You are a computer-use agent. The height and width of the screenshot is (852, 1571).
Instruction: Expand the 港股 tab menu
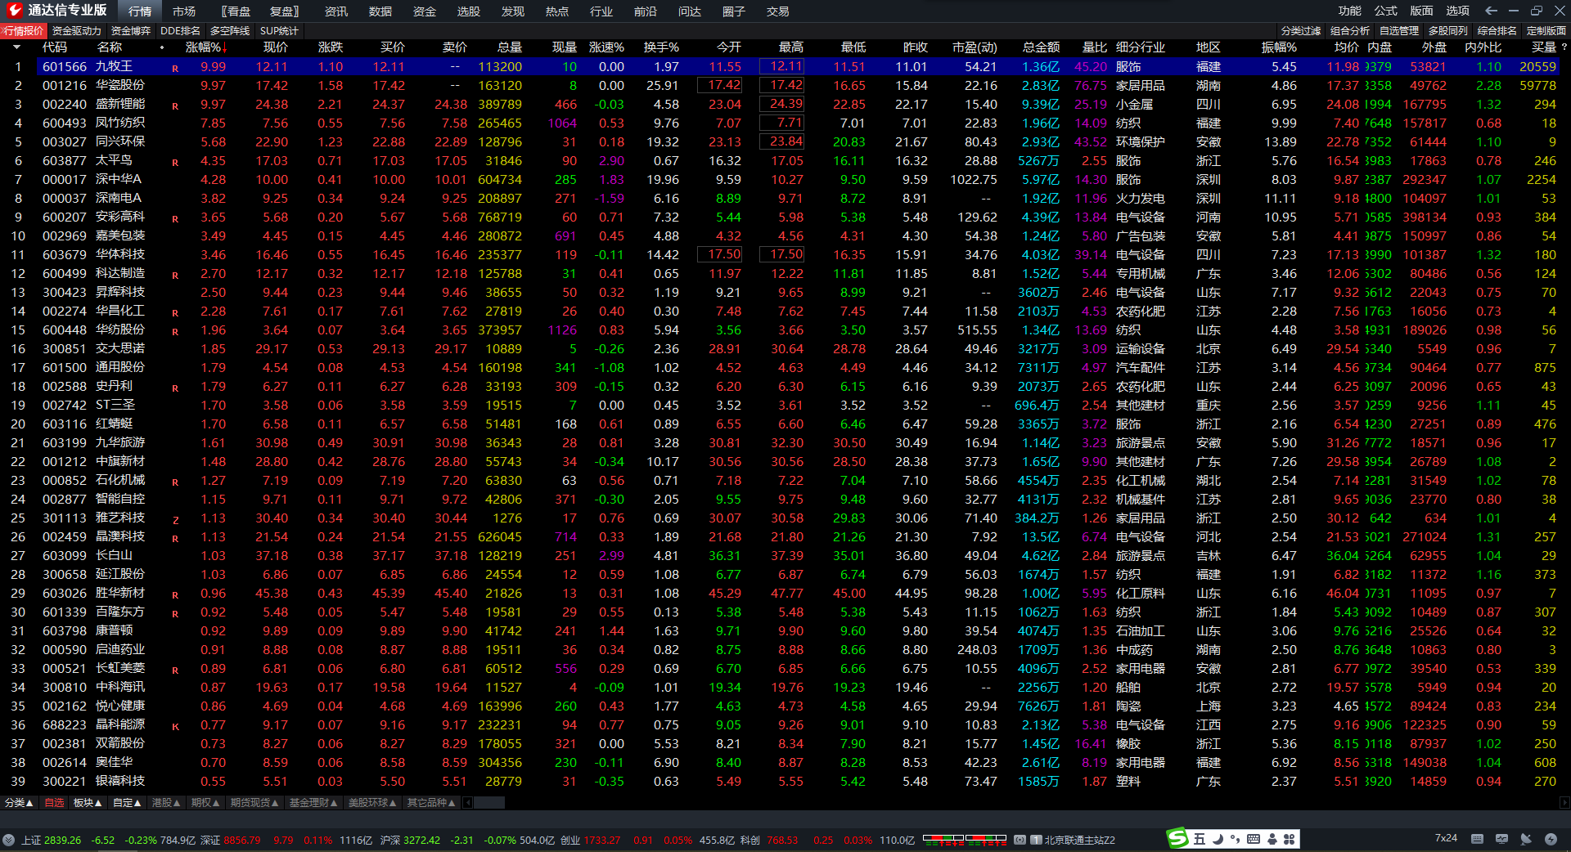pos(166,803)
